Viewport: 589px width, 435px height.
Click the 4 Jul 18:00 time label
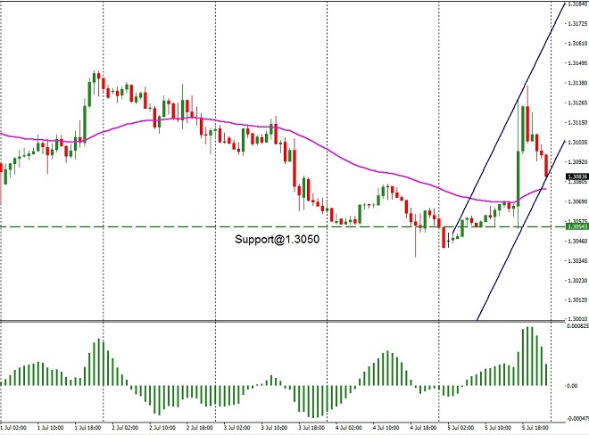click(x=423, y=428)
